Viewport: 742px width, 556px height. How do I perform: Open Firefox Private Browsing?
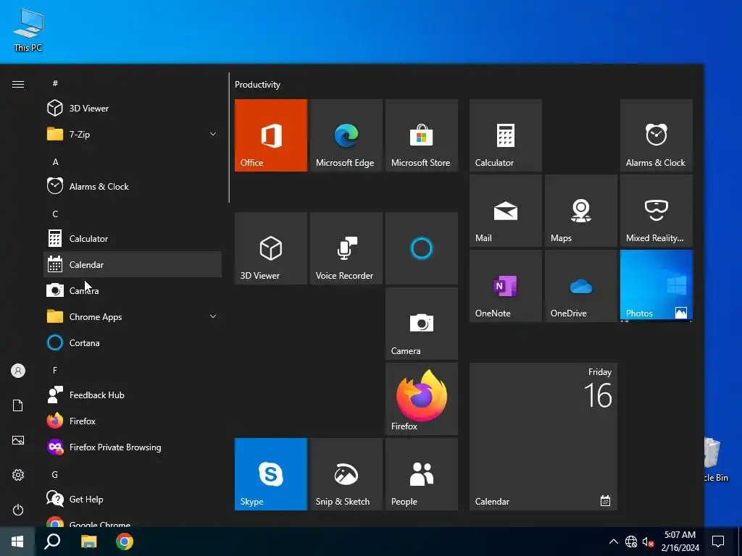[x=133, y=447]
